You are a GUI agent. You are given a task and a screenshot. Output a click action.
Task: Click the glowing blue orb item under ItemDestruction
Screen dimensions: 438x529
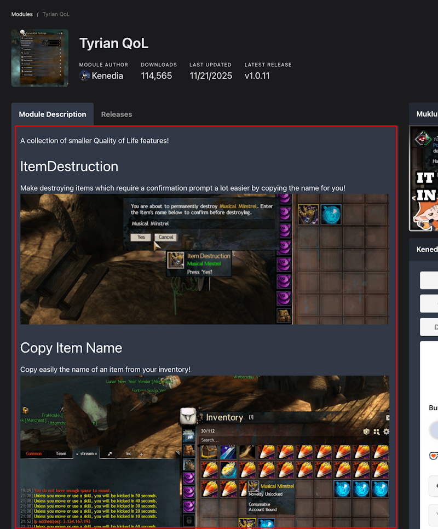tap(331, 215)
